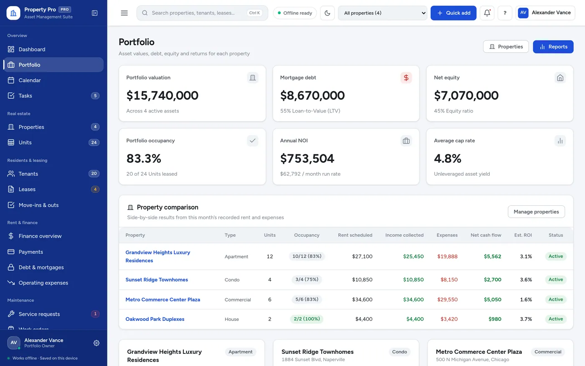The width and height of the screenshot is (585, 366).
Task: Open notifications bell
Action: pos(487,13)
